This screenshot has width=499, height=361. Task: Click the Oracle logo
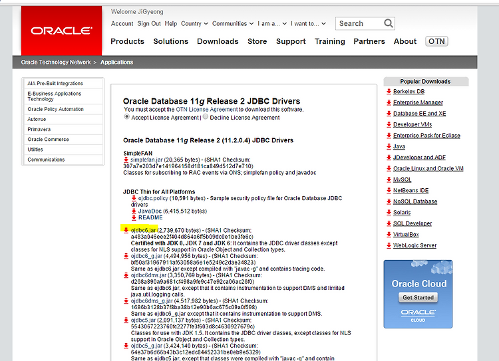pos(61,31)
